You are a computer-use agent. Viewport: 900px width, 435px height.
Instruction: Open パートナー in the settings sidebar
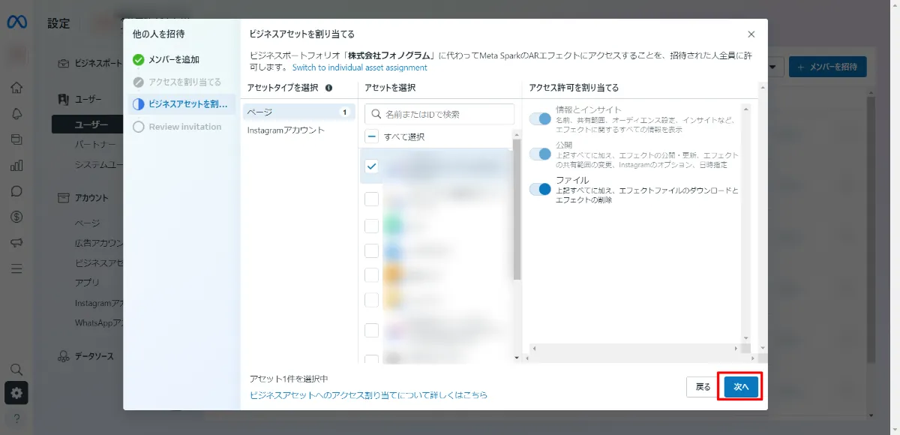pyautogui.click(x=95, y=144)
